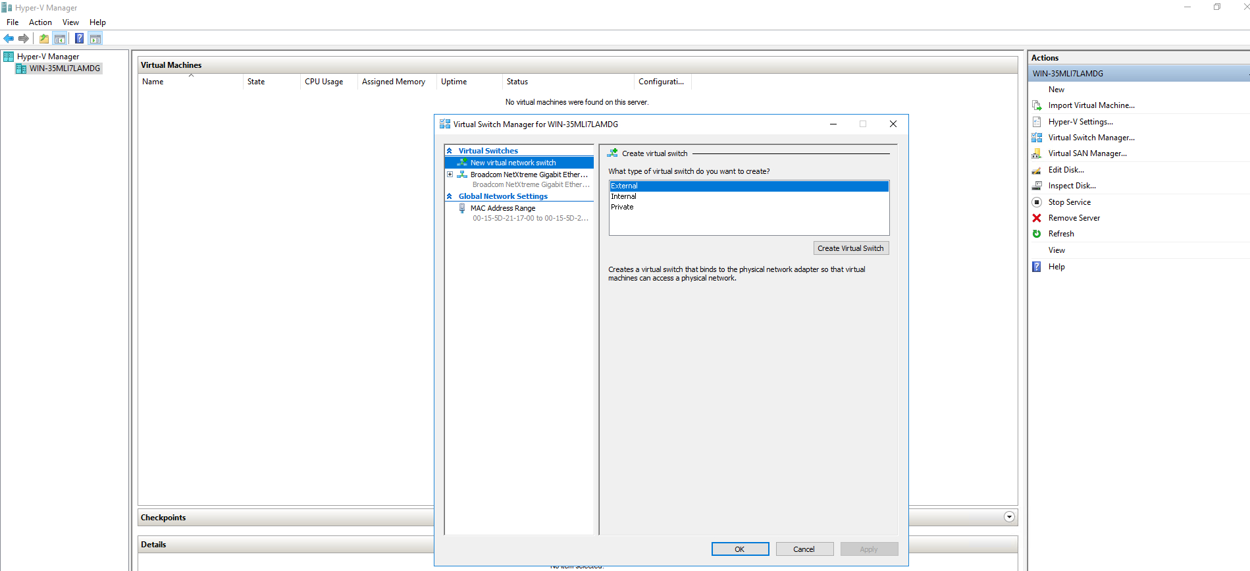This screenshot has width=1250, height=571.
Task: Click the red X Remove Server icon
Action: (x=1037, y=218)
